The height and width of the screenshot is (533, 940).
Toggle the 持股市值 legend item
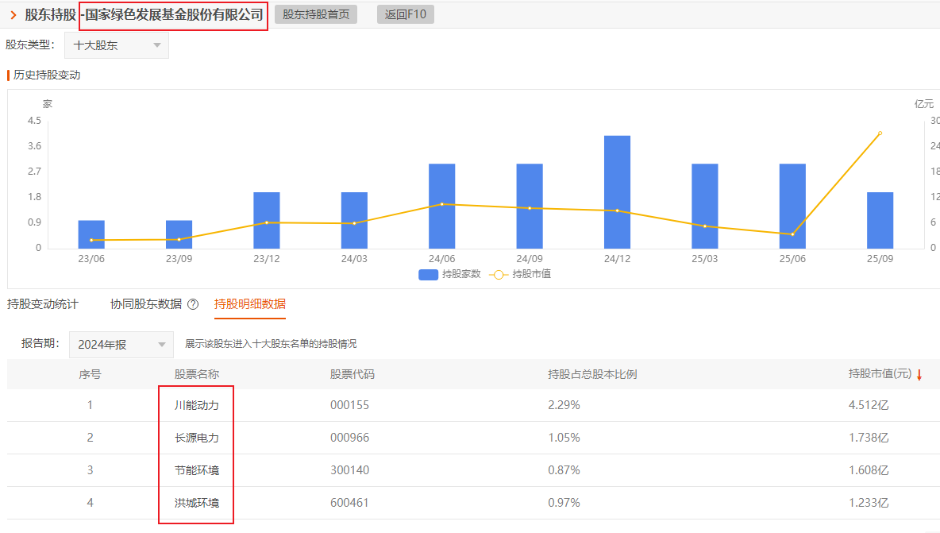(520, 274)
